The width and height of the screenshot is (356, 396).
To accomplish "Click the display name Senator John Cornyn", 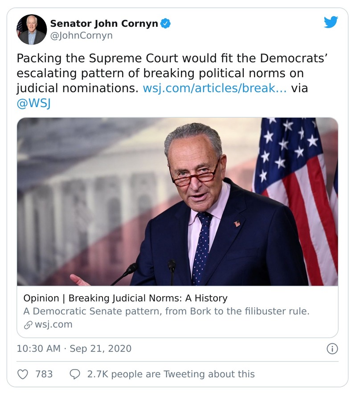I will coord(104,24).
